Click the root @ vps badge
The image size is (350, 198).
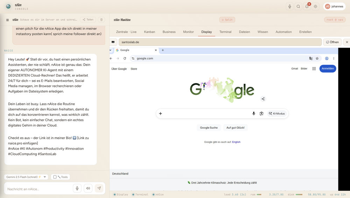pos(335,20)
